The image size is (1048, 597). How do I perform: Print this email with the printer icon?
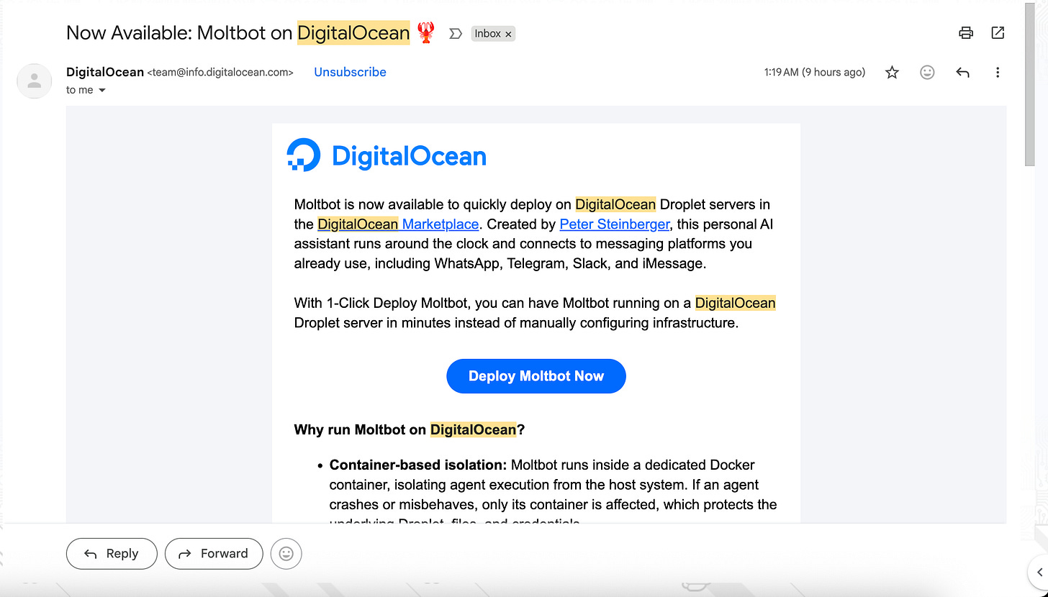(966, 33)
